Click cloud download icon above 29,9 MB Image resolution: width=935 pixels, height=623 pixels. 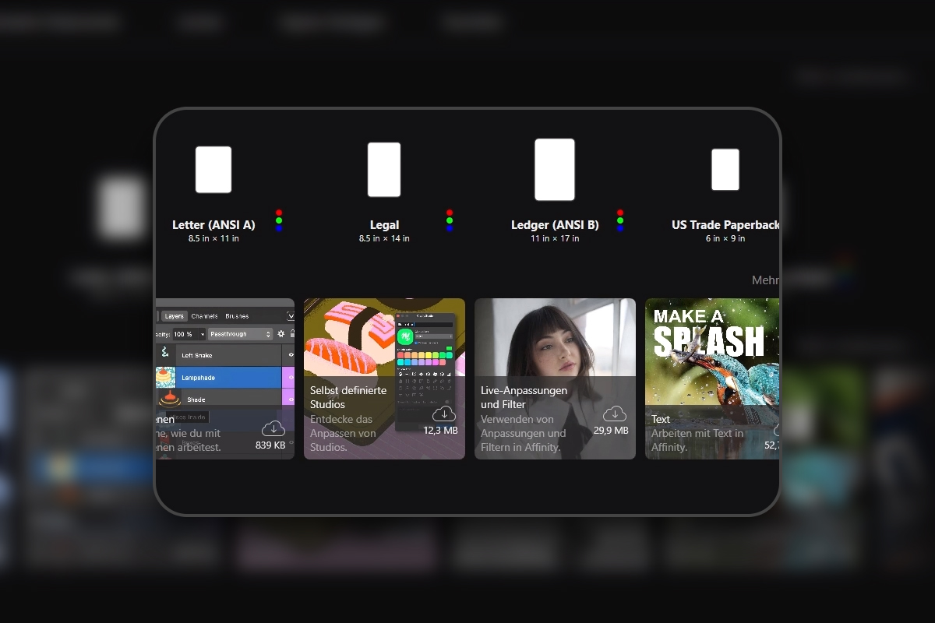point(615,414)
